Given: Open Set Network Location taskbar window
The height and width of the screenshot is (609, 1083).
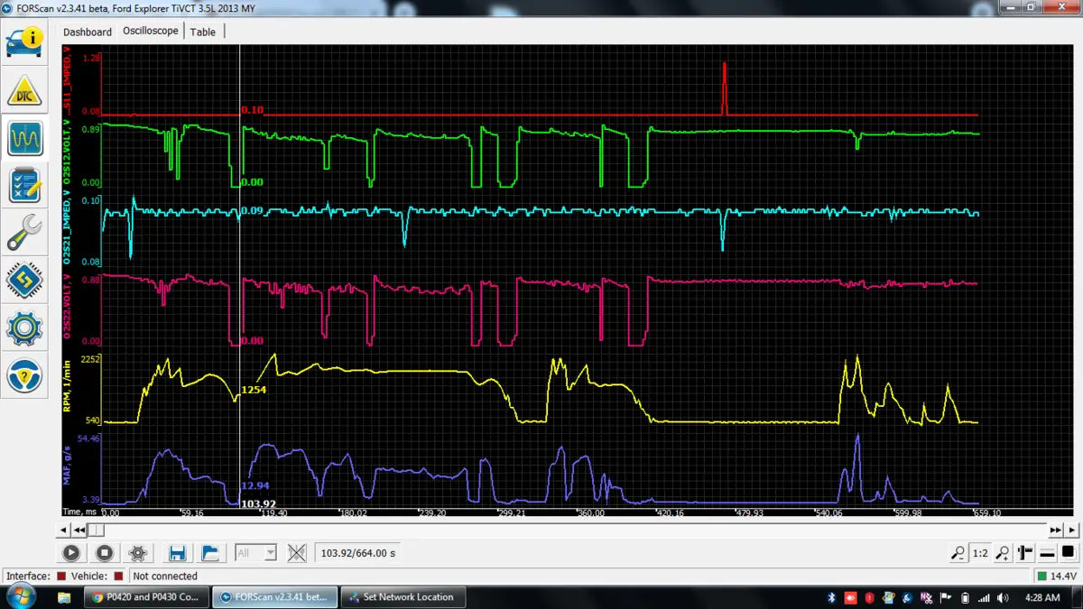Looking at the screenshot, I should click(x=403, y=596).
